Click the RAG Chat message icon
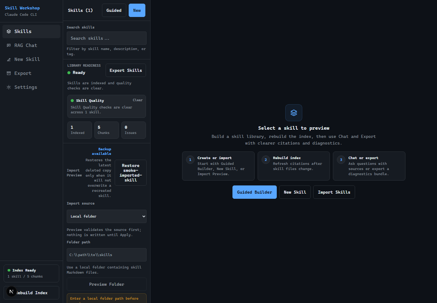The height and width of the screenshot is (303, 437). tap(9, 45)
